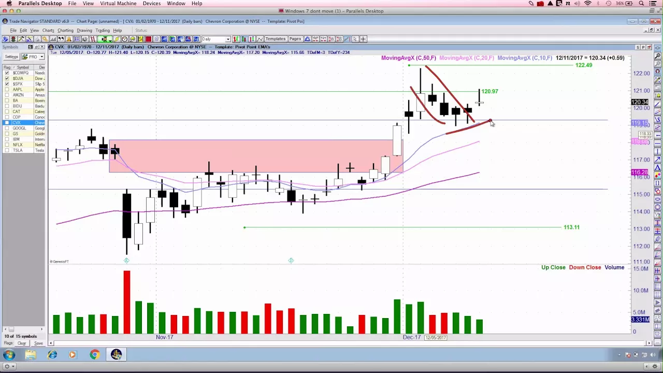The image size is (663, 373).
Task: Select the horizontal line drawing tool
Action: coord(658,144)
